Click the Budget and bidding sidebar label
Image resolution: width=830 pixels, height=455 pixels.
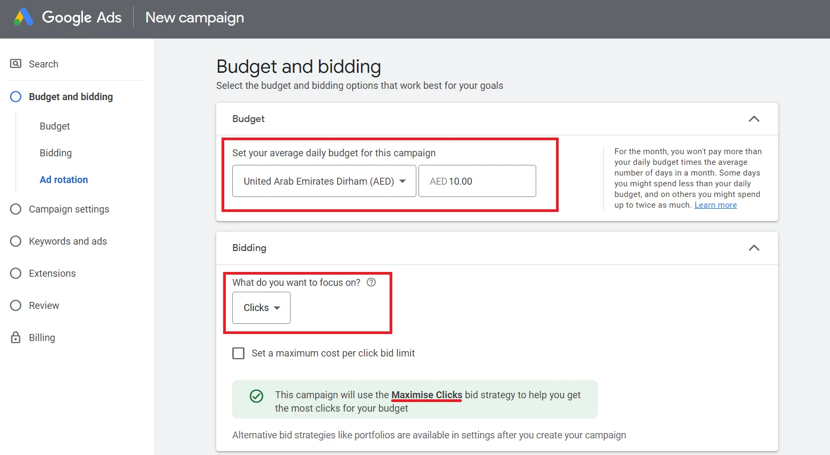[x=71, y=97]
